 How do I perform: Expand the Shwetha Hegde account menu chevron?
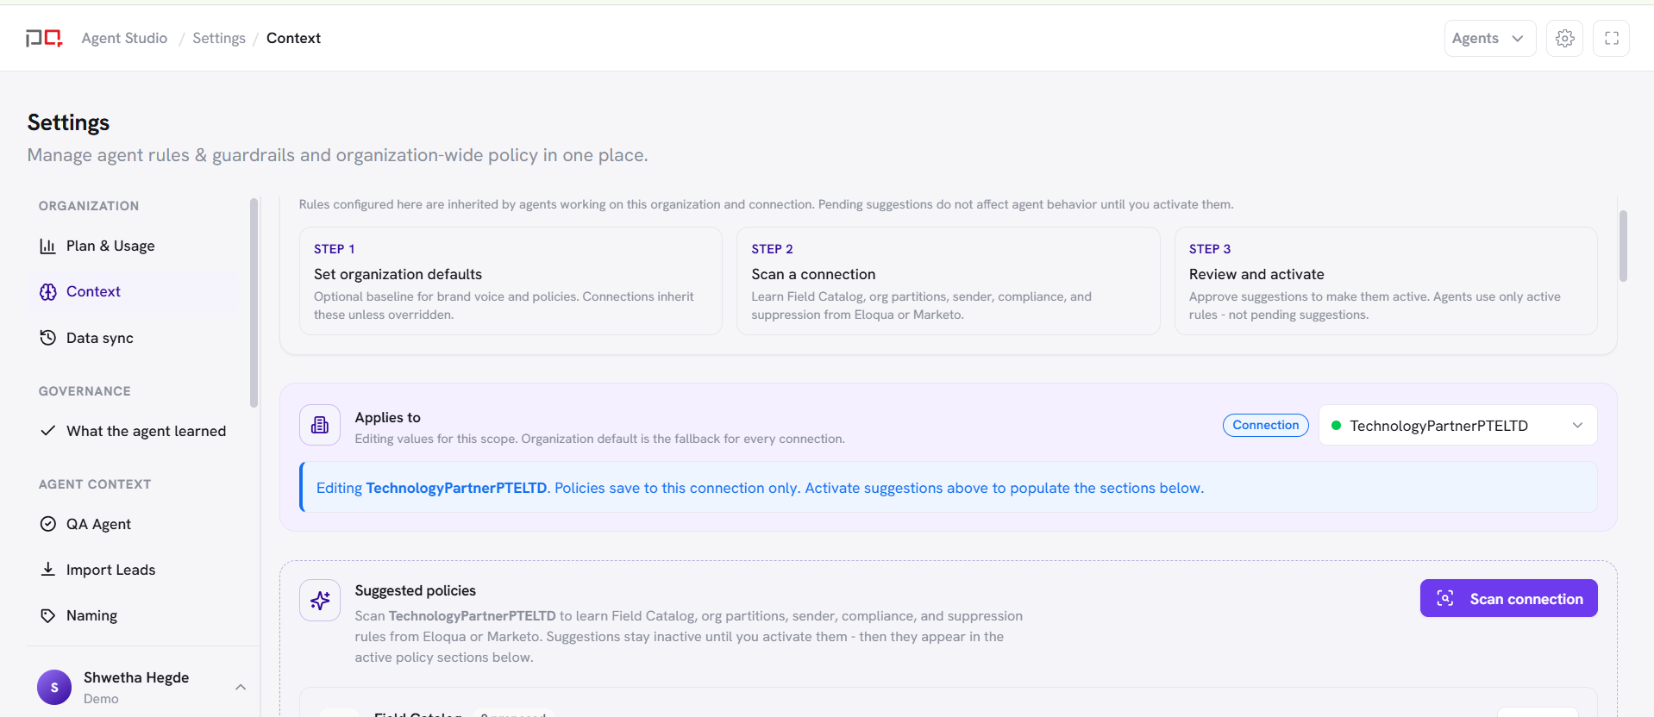tap(241, 688)
